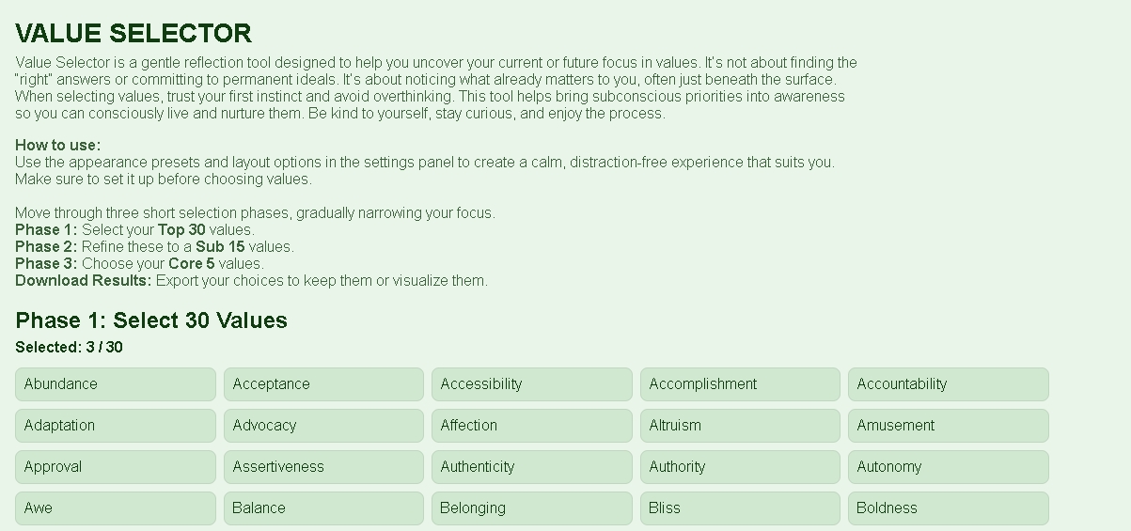Screen dimensions: 1131x531
Task: Add Altruism to selected values
Action: 740,426
